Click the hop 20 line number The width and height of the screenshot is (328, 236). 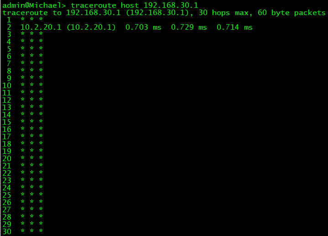(7, 158)
